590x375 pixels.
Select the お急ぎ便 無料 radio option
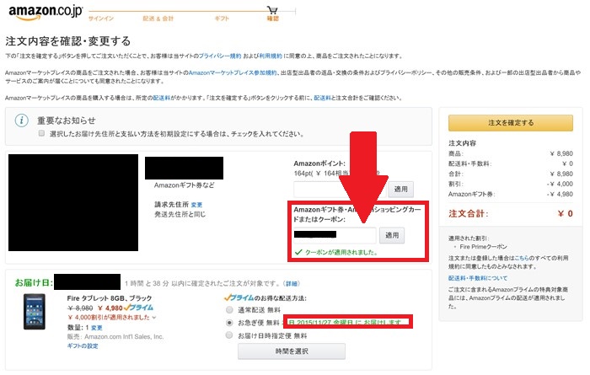[x=228, y=323]
